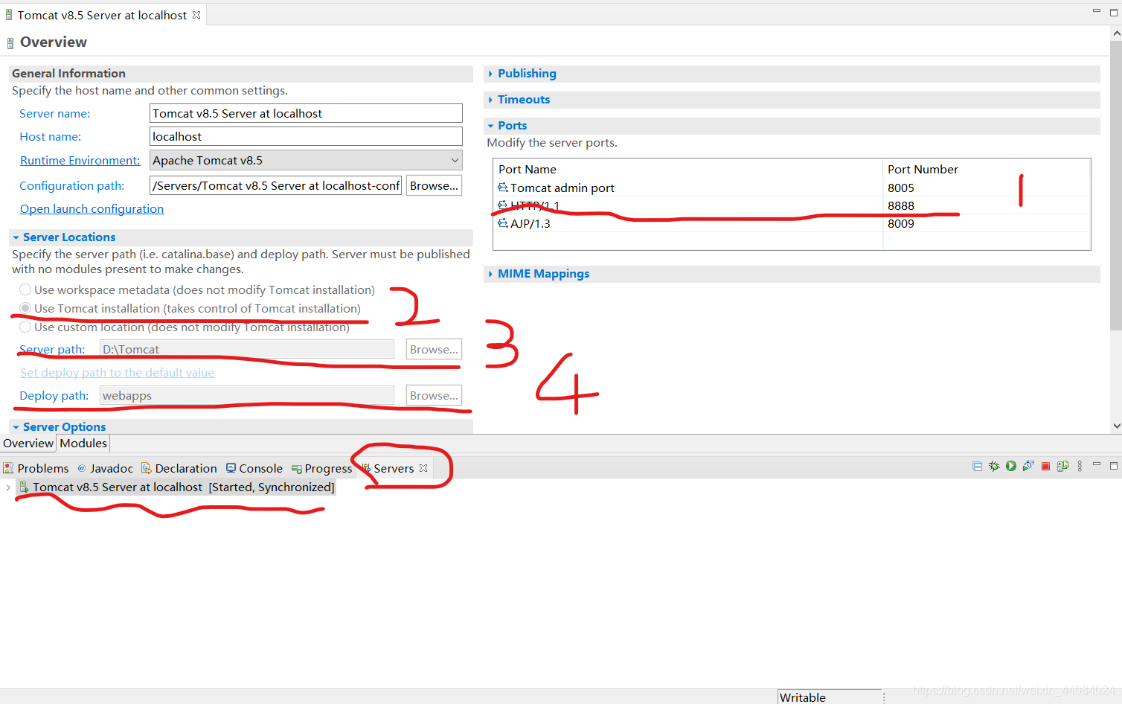Click the Javadoc tab icon
The width and height of the screenshot is (1122, 704).
pos(82,468)
